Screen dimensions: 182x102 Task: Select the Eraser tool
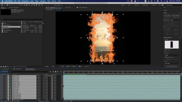coord(36,5)
